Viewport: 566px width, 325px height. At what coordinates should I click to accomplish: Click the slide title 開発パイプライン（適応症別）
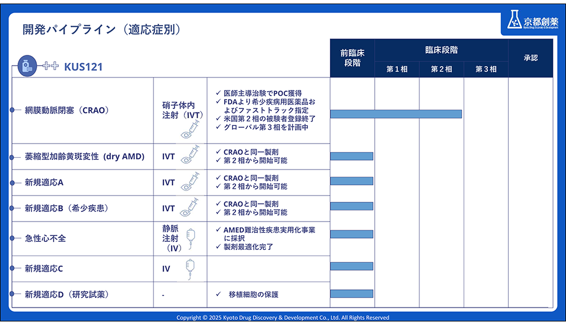pyautogui.click(x=101, y=29)
